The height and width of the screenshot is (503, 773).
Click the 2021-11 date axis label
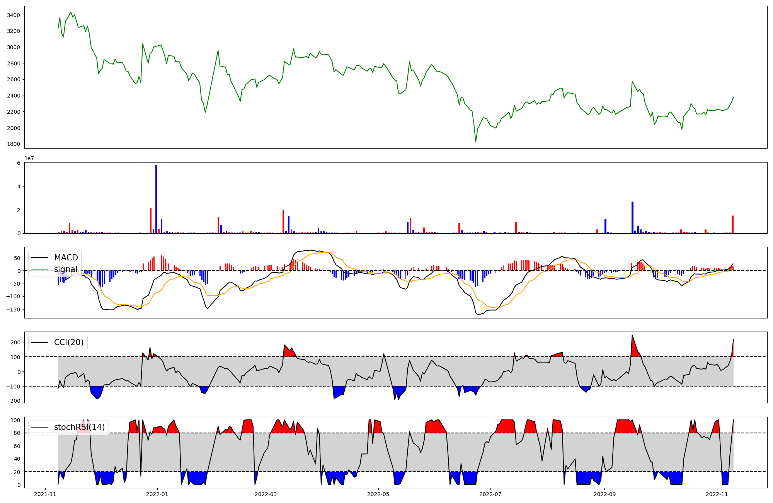click(x=46, y=494)
